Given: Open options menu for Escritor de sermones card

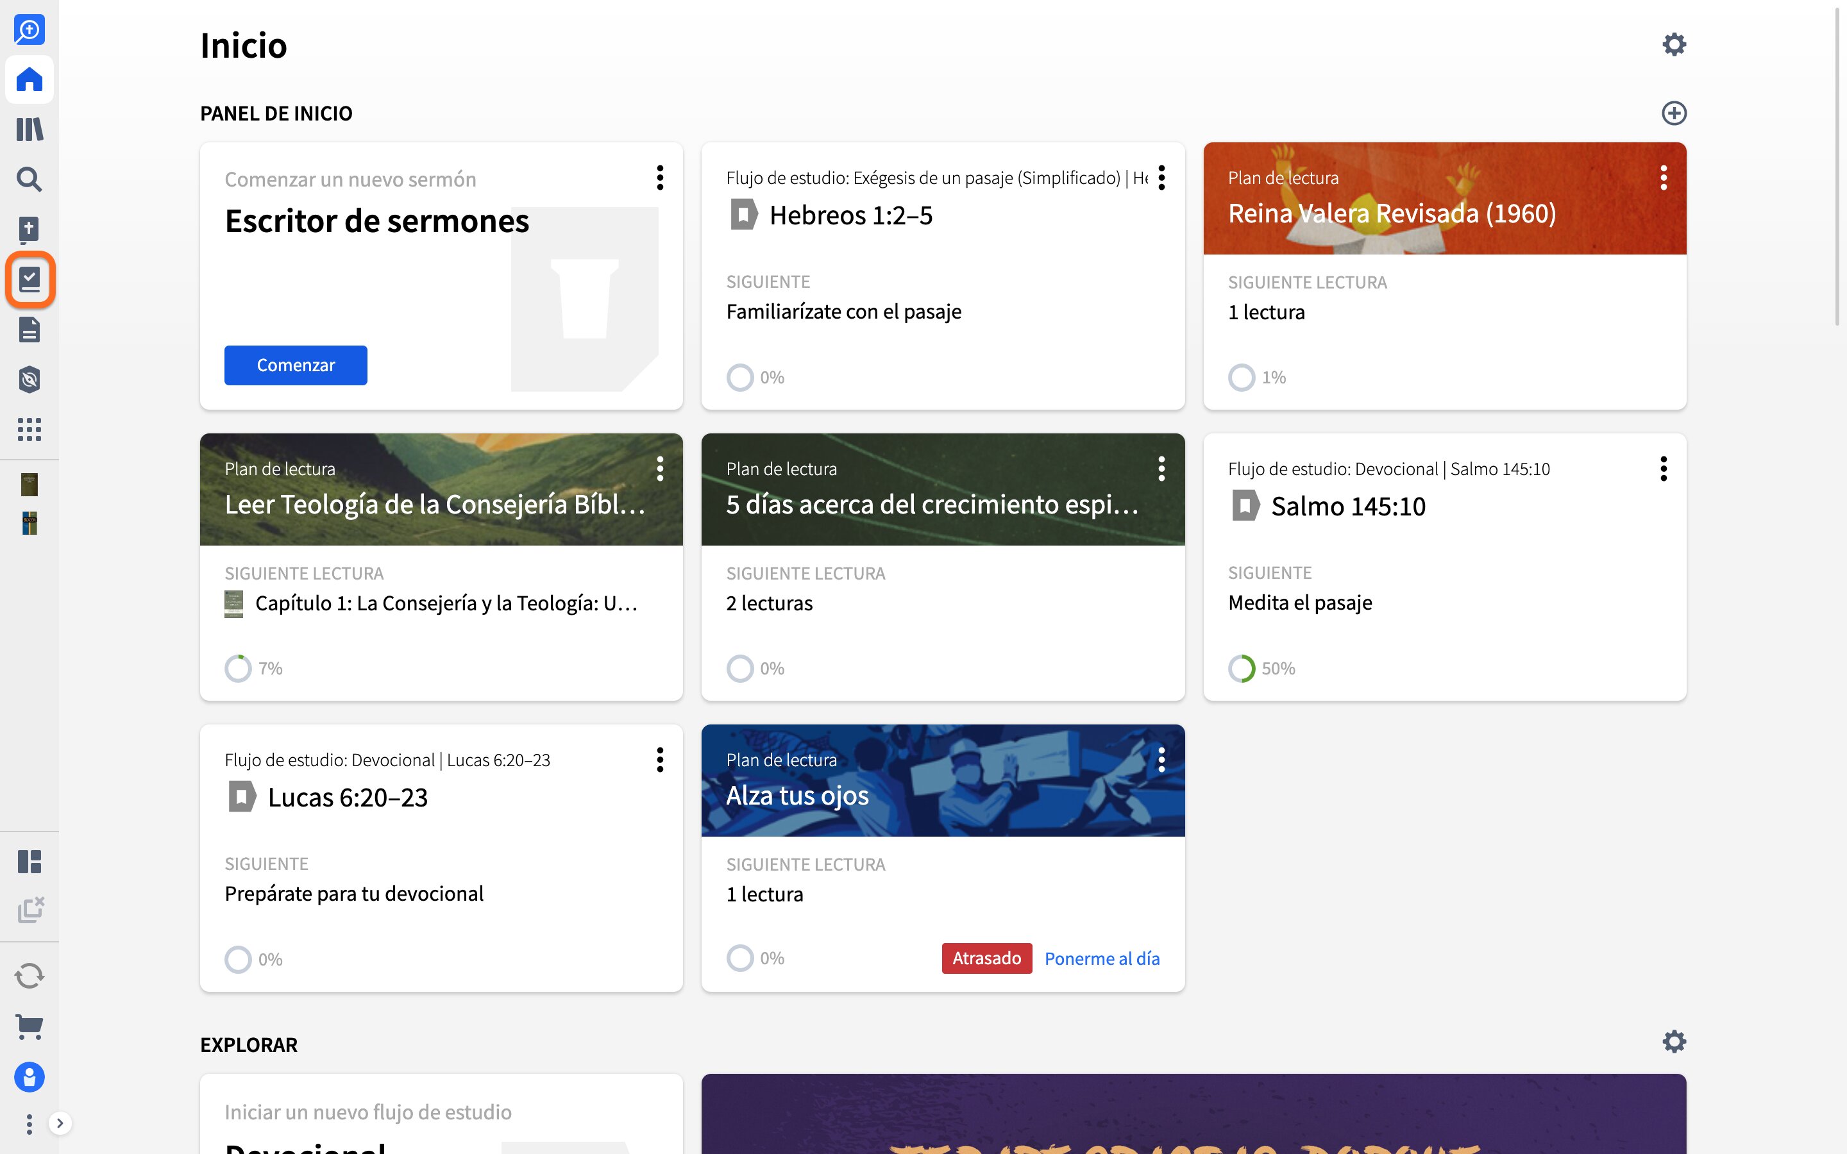Looking at the screenshot, I should tap(659, 177).
